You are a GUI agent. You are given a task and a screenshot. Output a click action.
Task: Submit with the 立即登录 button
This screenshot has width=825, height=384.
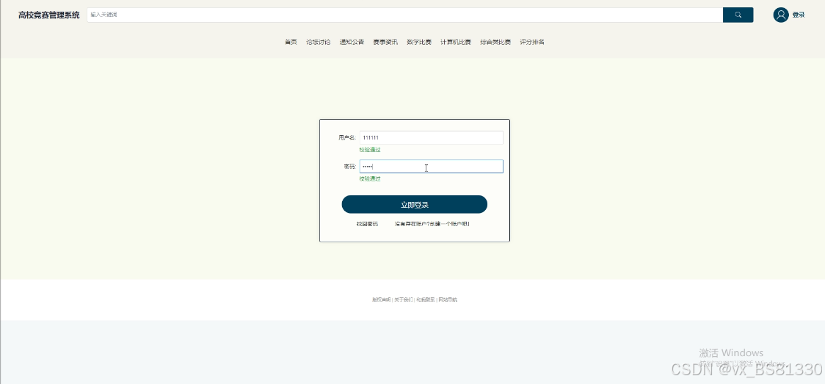click(415, 205)
